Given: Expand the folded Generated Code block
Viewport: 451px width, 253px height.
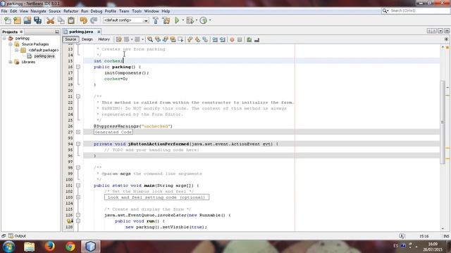Looking at the screenshot, I should (x=78, y=132).
